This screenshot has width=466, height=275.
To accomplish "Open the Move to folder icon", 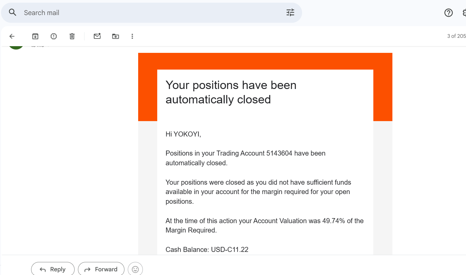I will [x=115, y=36].
